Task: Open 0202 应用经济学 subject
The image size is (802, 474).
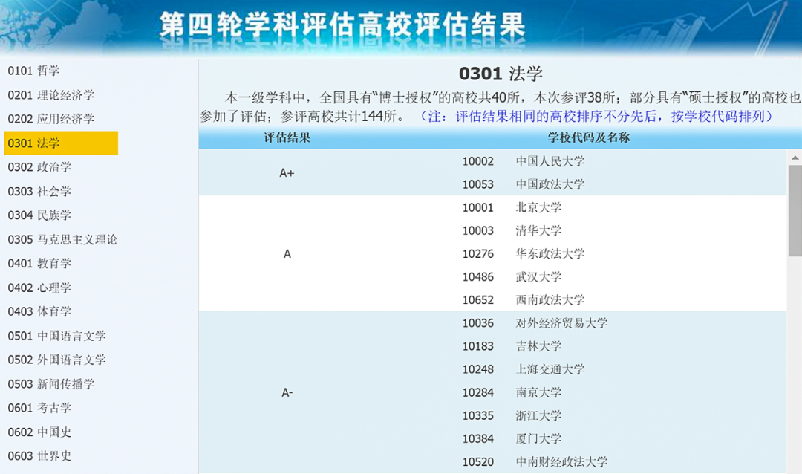Action: [x=51, y=119]
